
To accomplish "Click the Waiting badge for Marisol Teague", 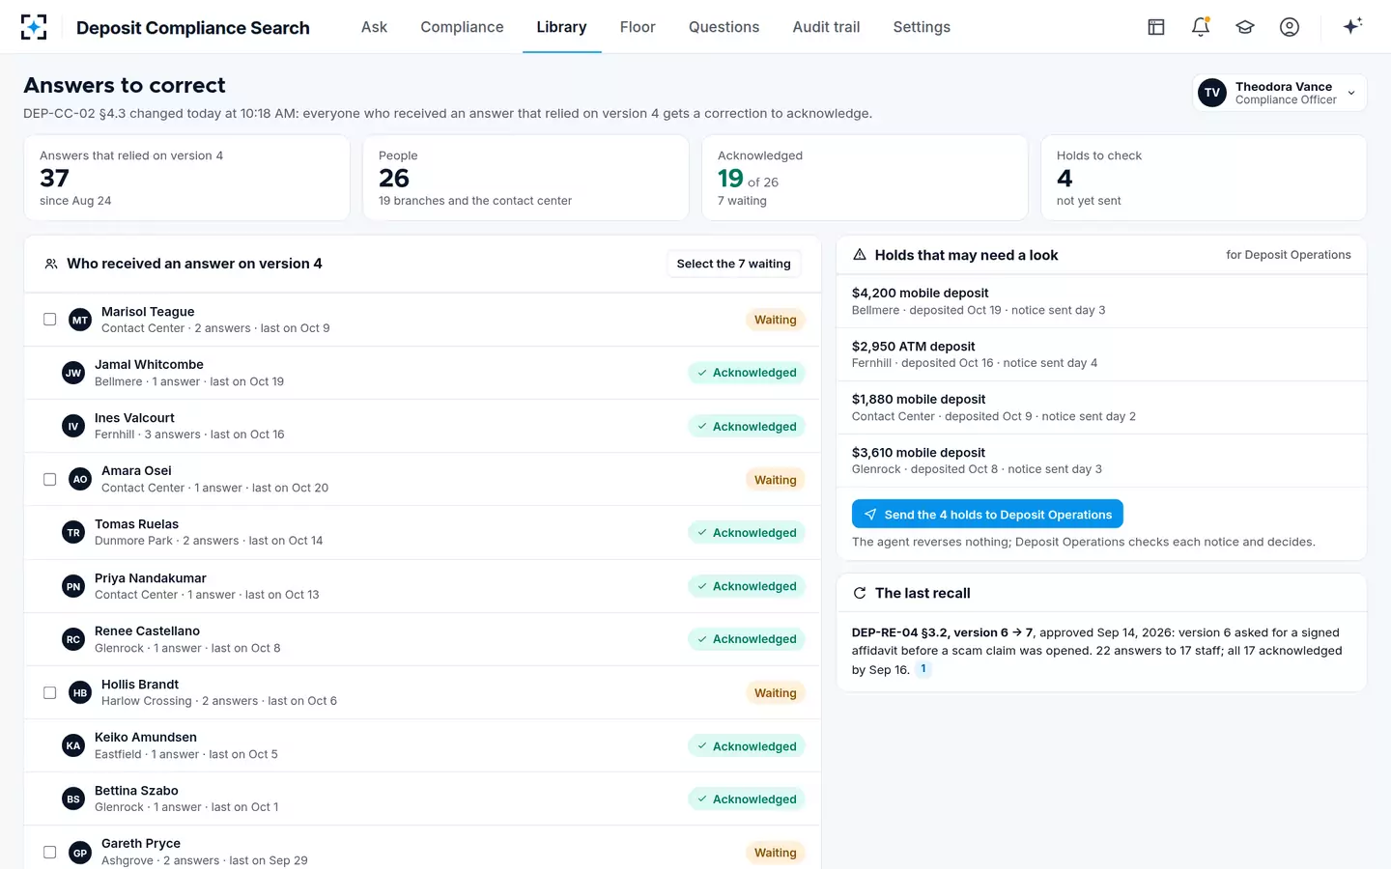I will [775, 320].
